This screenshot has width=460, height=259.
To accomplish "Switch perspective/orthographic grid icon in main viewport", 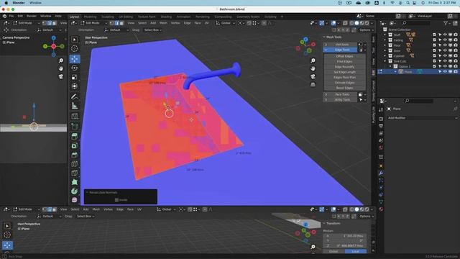I will click(313, 85).
